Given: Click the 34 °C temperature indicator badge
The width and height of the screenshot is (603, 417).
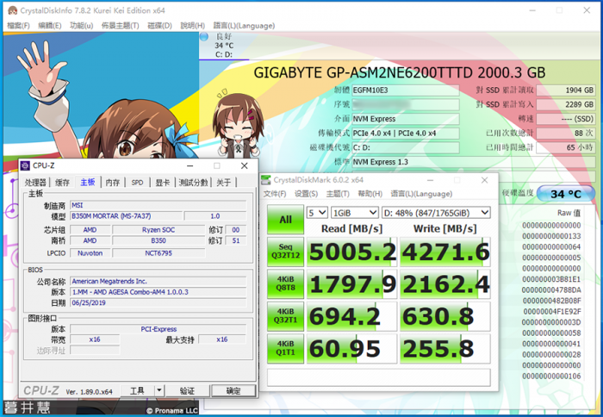Looking at the screenshot, I should 565,194.
